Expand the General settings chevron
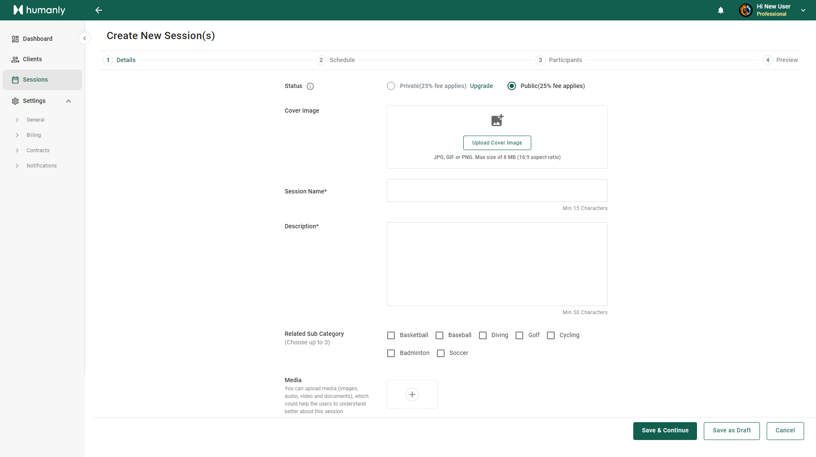Image resolution: width=816 pixels, height=457 pixels. tap(17, 120)
